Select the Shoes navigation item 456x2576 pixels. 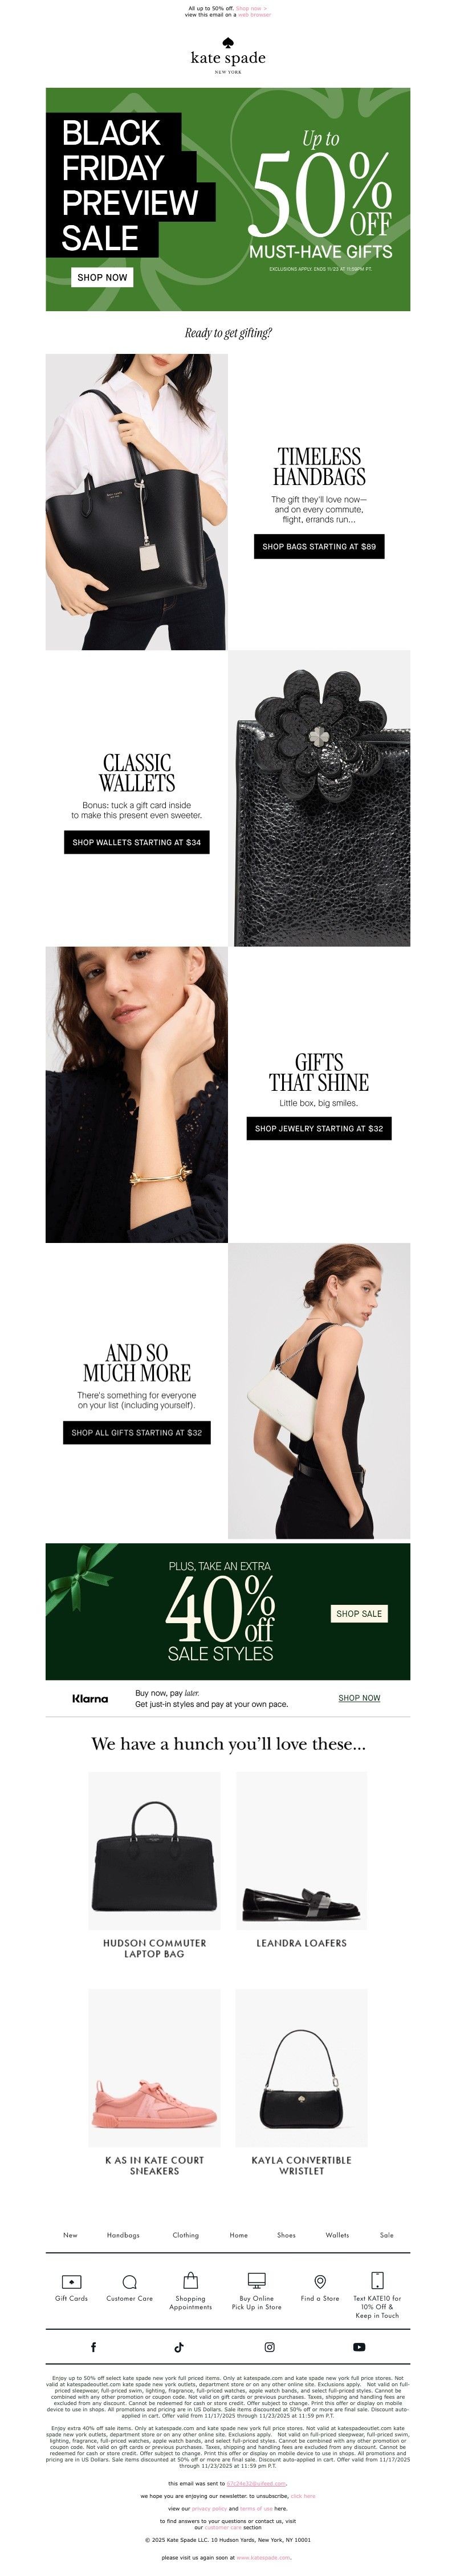[286, 2235]
